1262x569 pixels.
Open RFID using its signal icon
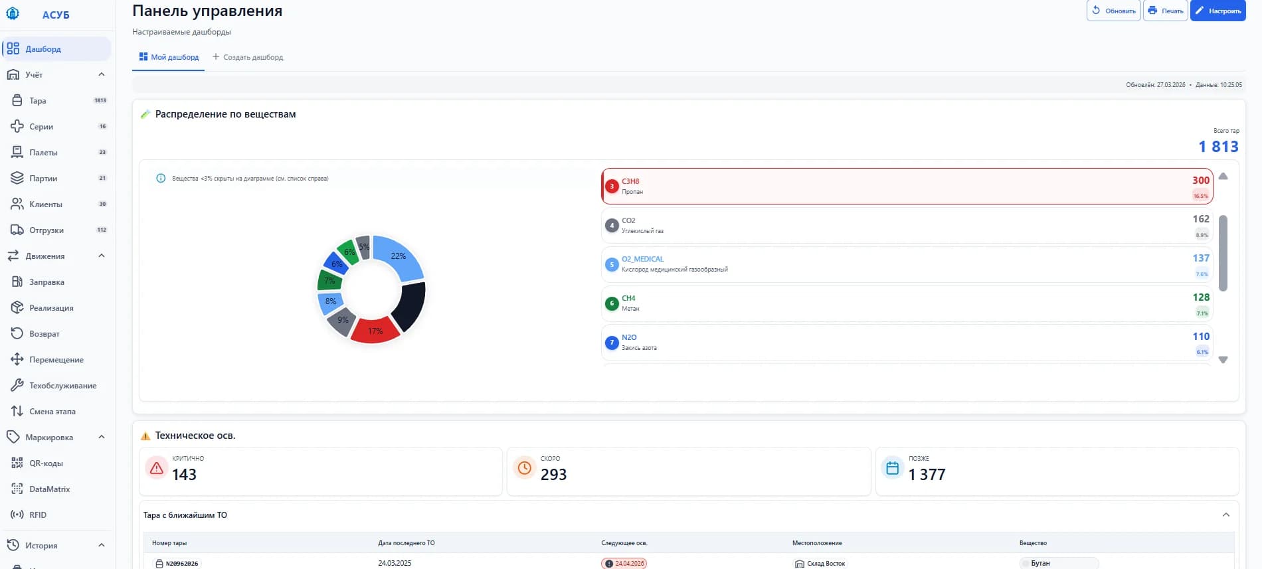pyautogui.click(x=17, y=515)
